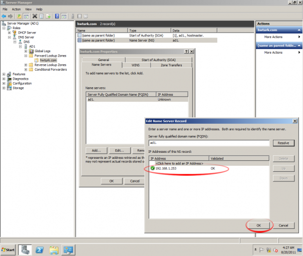Cancel the Edit Name Server Record dialog

(283, 225)
